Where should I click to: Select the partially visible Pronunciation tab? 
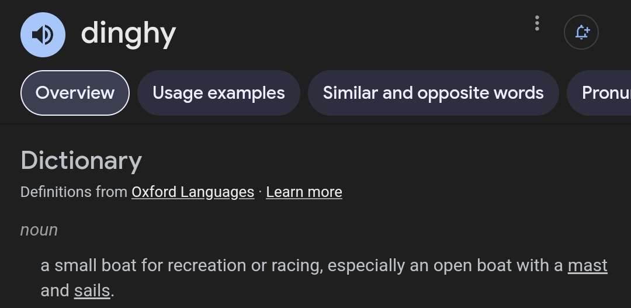[599, 93]
